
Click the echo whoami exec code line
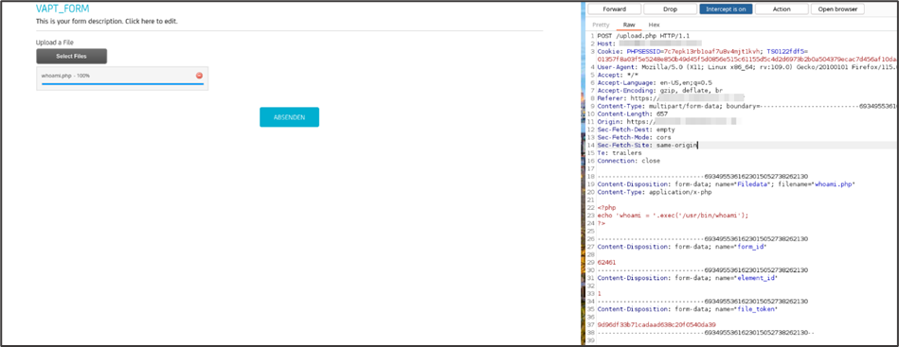[x=674, y=216]
